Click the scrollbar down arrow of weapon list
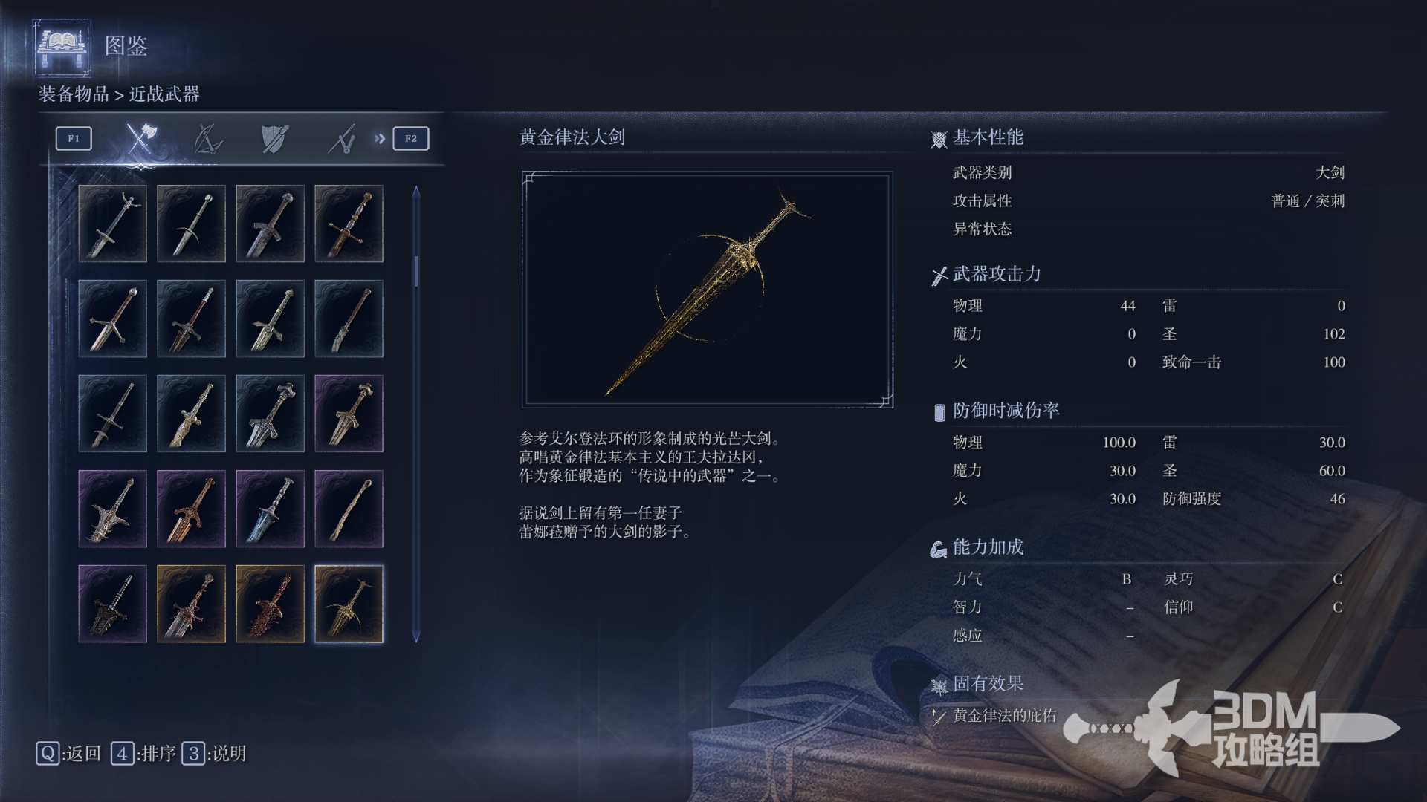Image resolution: width=1427 pixels, height=802 pixels. coord(416,636)
